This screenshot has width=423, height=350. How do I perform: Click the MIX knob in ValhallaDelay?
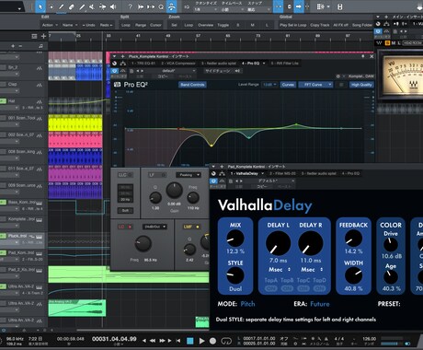235,239
